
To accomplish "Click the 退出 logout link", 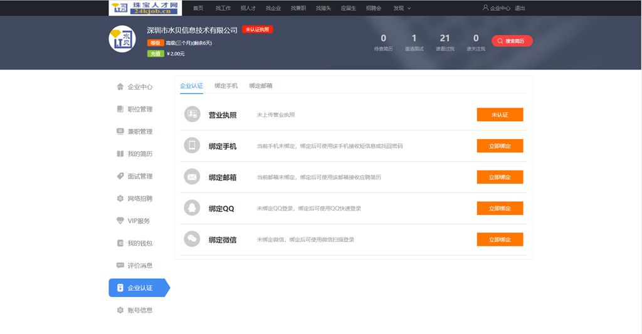I will click(x=520, y=8).
